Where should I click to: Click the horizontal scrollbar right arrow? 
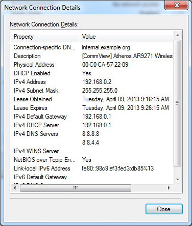169,188
